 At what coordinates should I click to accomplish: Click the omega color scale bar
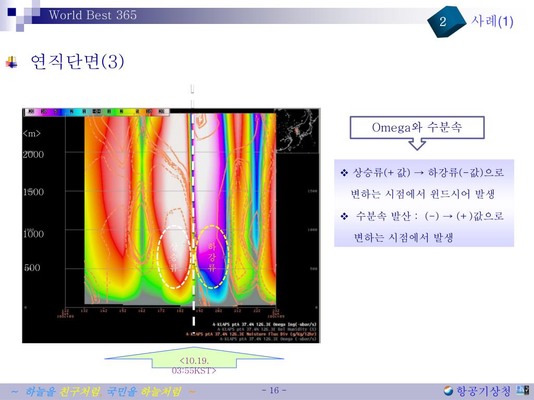(x=96, y=111)
